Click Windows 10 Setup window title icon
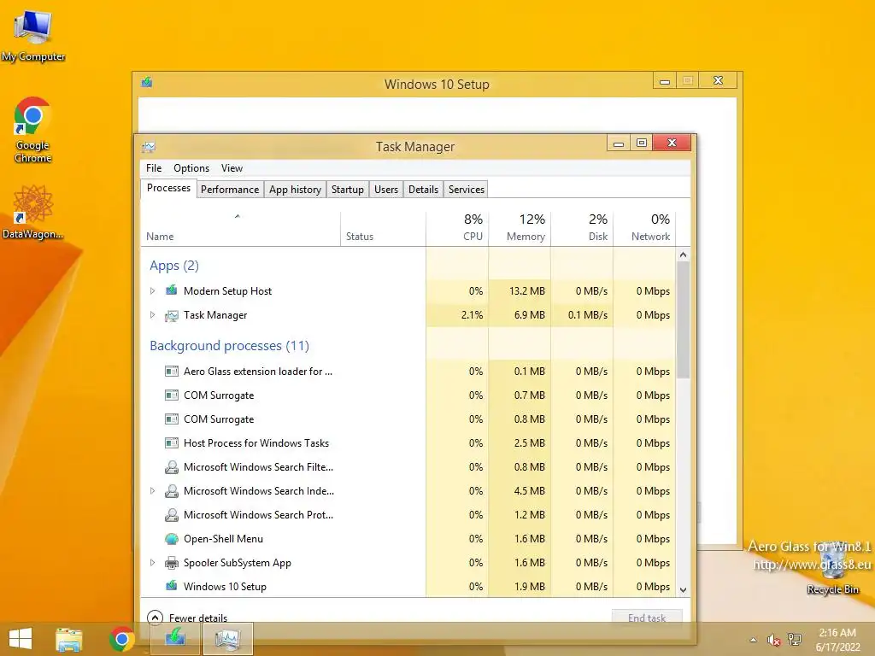The height and width of the screenshot is (656, 875). 147,83
